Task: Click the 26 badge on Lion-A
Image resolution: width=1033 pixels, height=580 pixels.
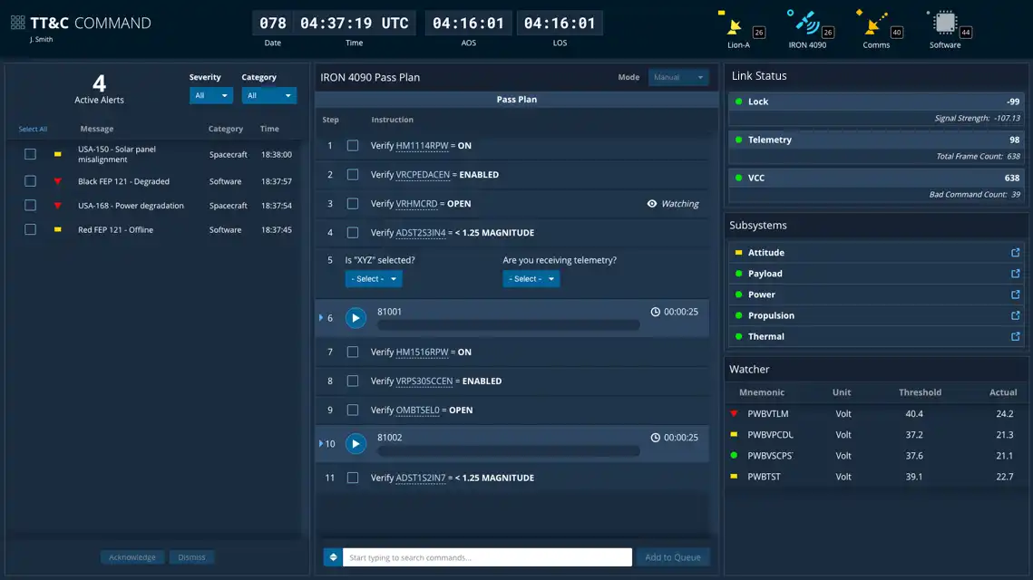Action: [759, 33]
